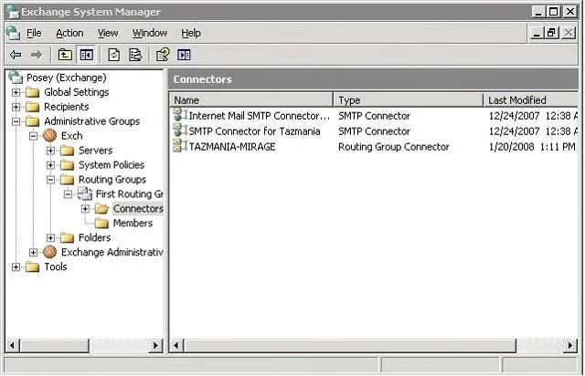The image size is (585, 376).
Task: Expand the Recipients node
Action: coord(16,107)
